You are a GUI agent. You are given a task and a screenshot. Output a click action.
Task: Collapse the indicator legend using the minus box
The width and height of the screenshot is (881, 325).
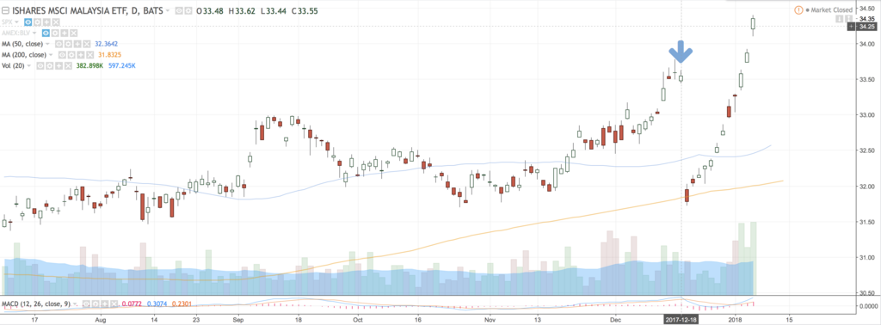pyautogui.click(x=6, y=10)
